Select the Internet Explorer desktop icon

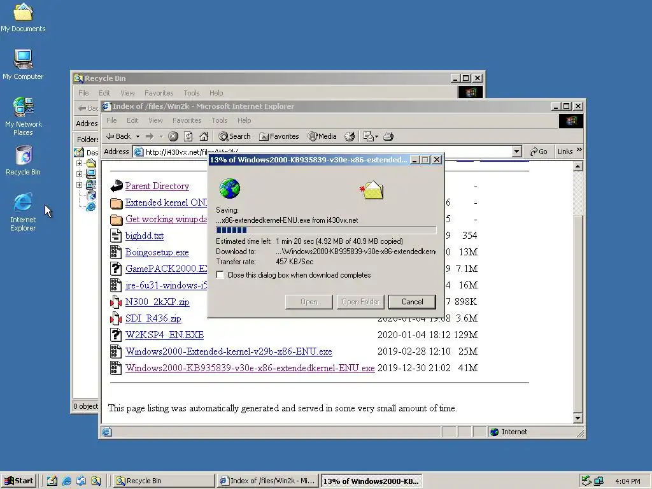click(x=23, y=212)
